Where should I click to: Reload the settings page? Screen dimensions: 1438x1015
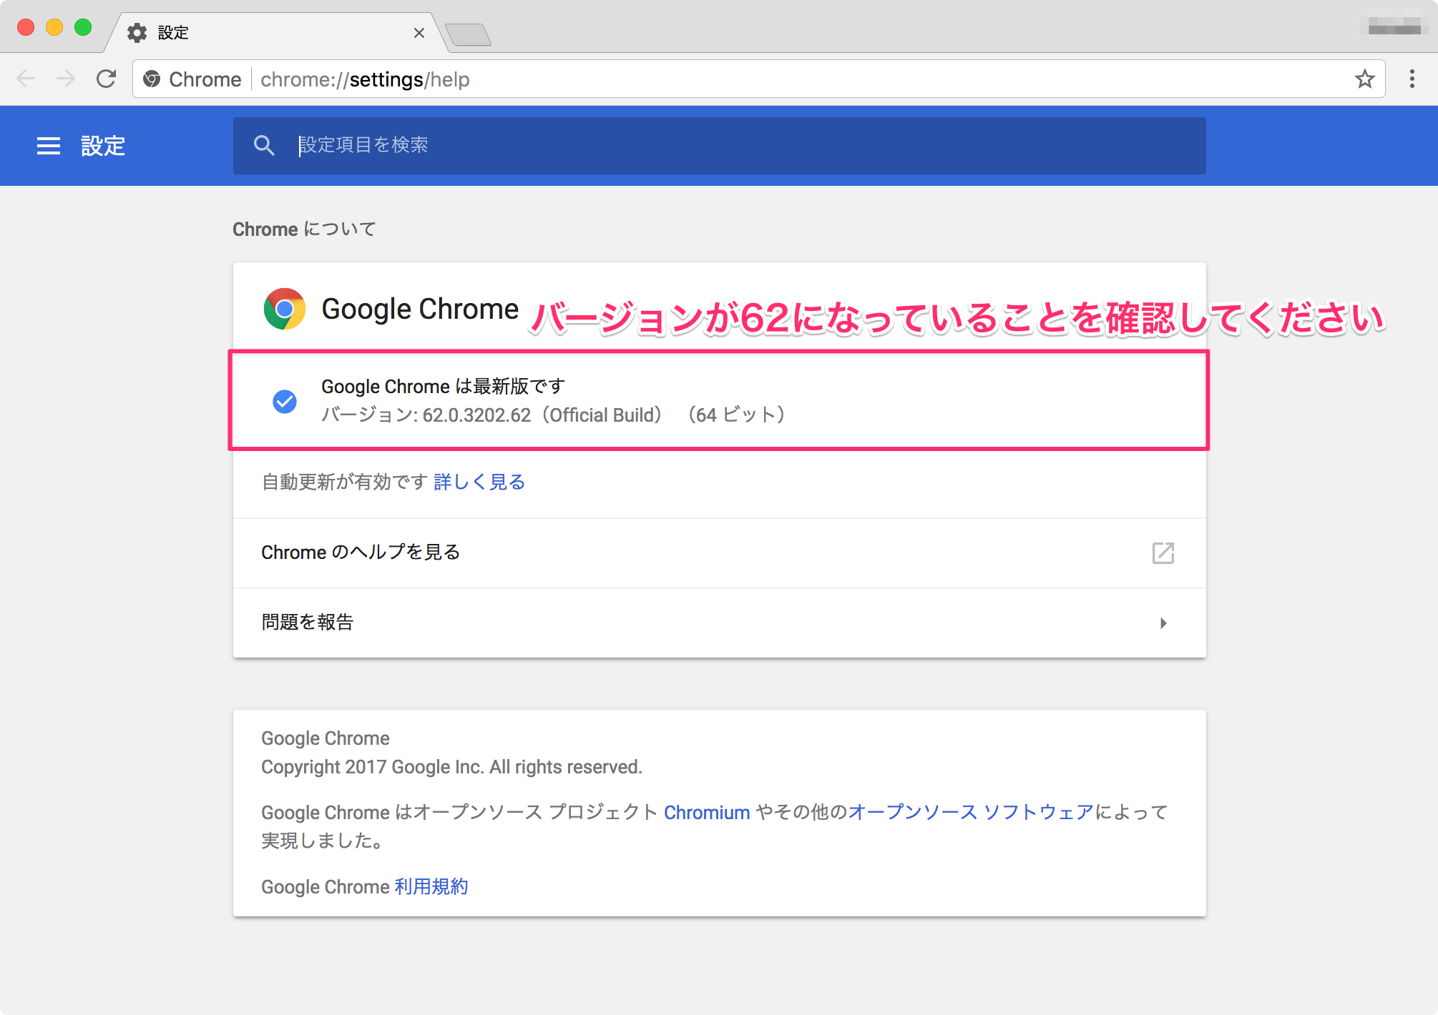(106, 79)
